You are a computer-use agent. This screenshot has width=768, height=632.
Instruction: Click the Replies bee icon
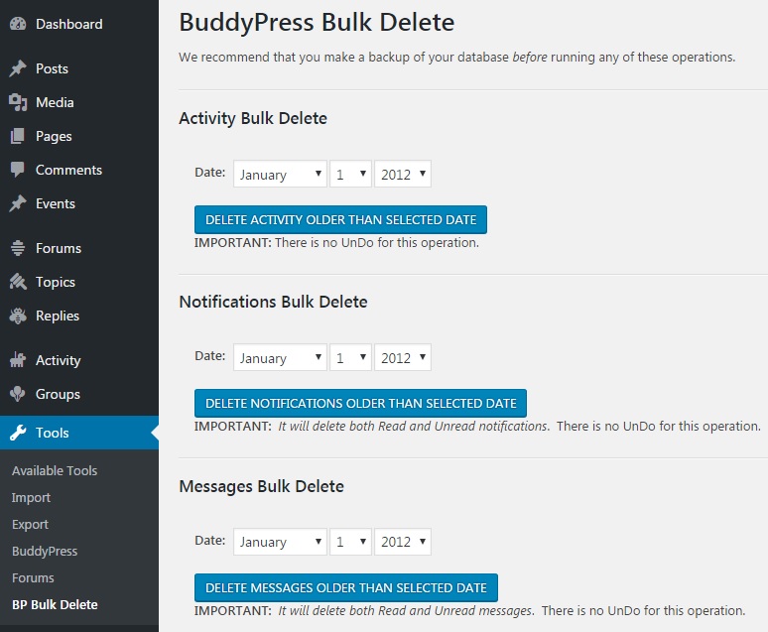[x=17, y=316]
